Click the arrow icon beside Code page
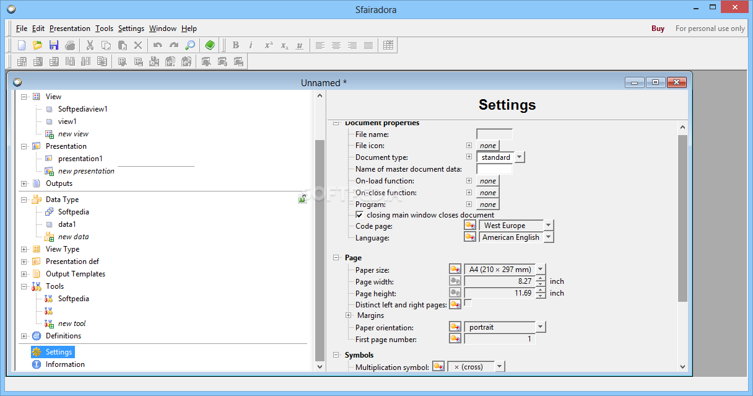Screen dimensions: 753x396 (470, 226)
